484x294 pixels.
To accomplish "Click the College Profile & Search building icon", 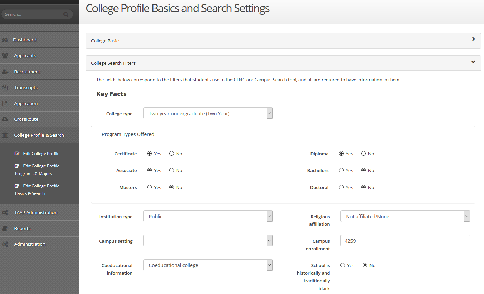I will coord(5,135).
